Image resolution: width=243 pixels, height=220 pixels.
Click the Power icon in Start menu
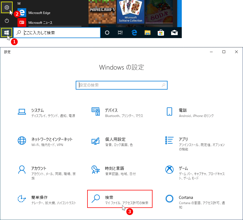(x=7, y=21)
